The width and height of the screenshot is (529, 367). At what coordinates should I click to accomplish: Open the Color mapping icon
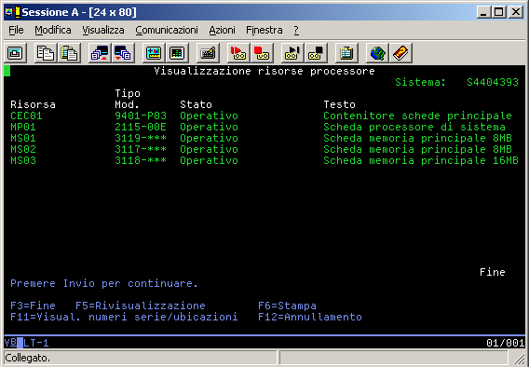(177, 53)
